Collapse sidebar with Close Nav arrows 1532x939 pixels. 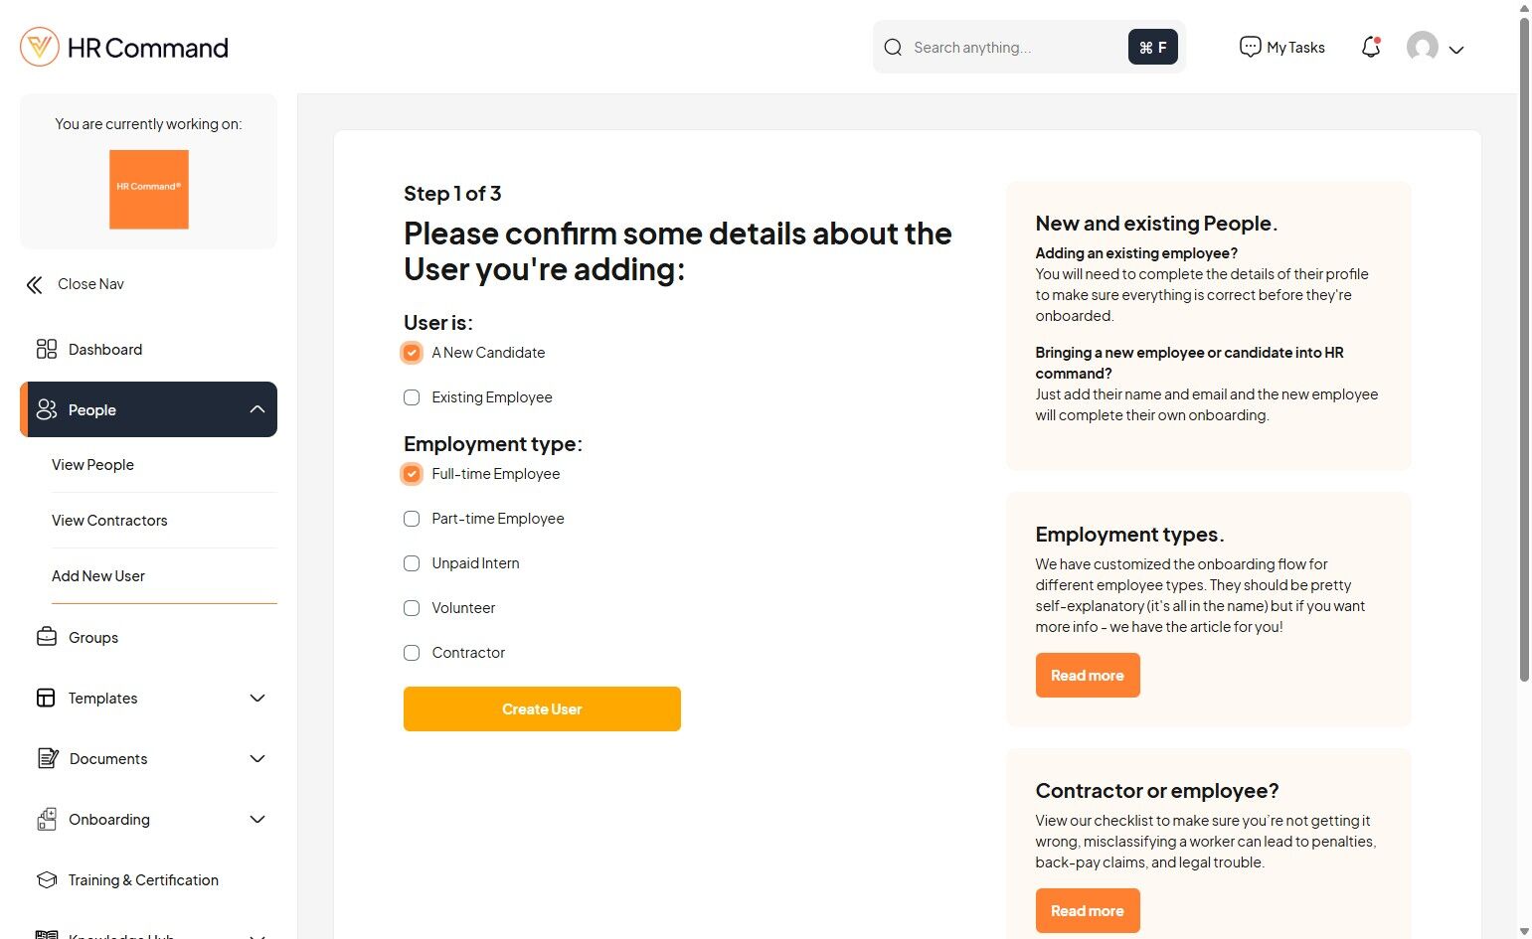point(35,285)
